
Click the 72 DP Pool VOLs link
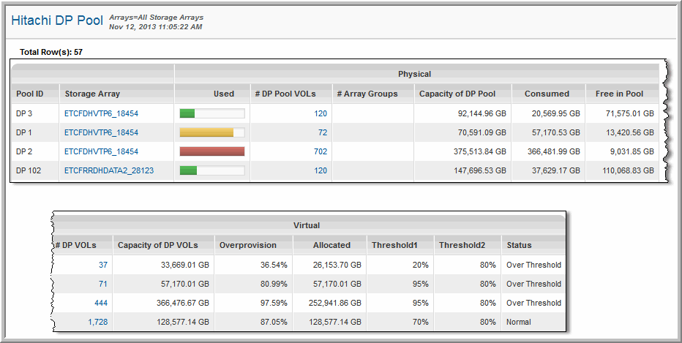click(x=321, y=132)
